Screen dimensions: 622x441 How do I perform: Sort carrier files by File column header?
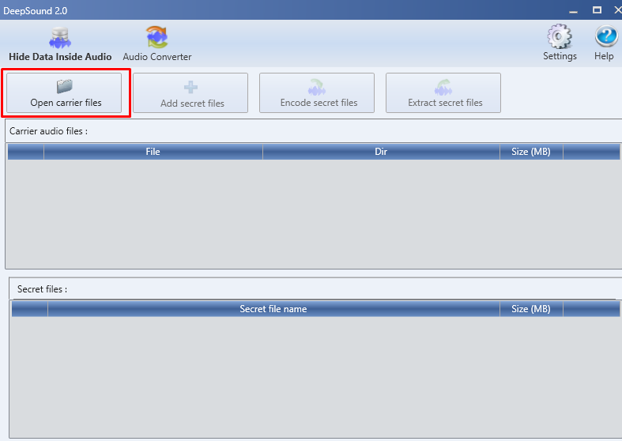[x=153, y=152]
